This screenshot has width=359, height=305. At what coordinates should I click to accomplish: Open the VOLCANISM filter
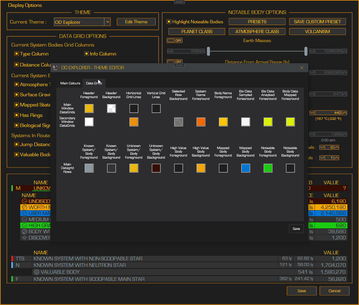click(317, 31)
